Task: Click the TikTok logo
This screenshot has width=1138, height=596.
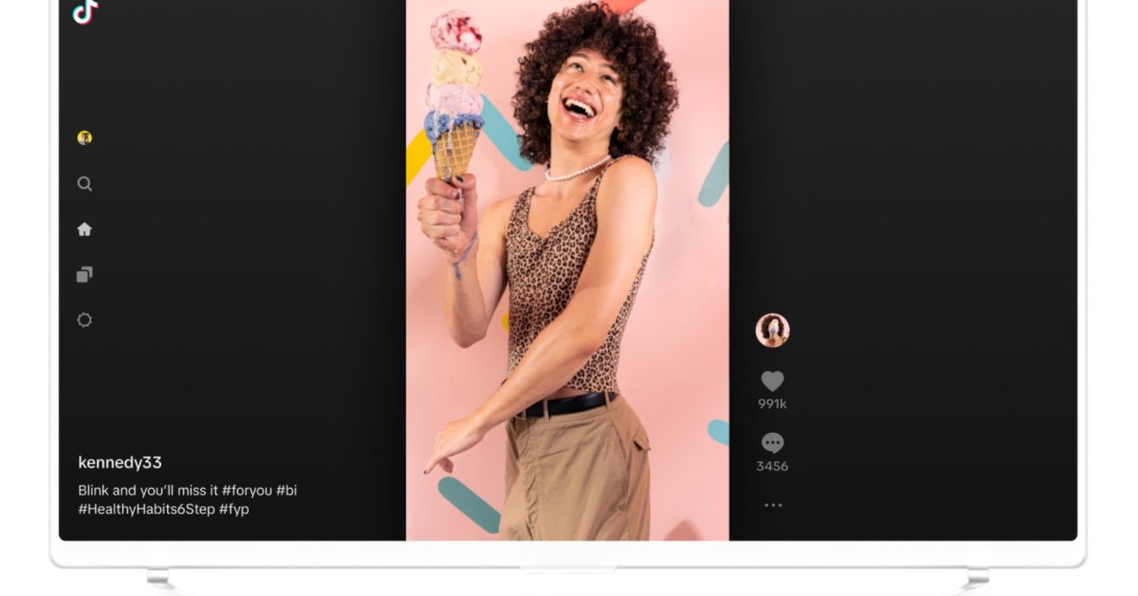Action: coord(84,11)
